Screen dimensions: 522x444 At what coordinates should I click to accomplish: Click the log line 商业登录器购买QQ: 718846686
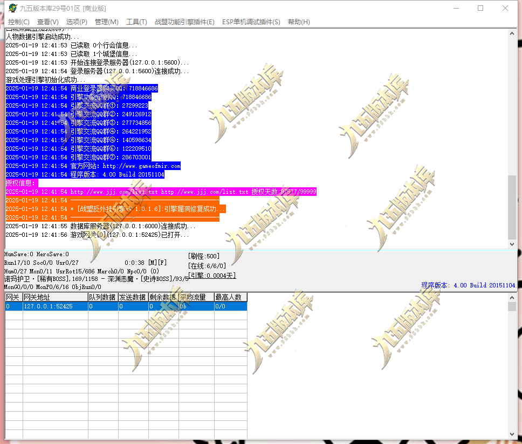click(81, 88)
